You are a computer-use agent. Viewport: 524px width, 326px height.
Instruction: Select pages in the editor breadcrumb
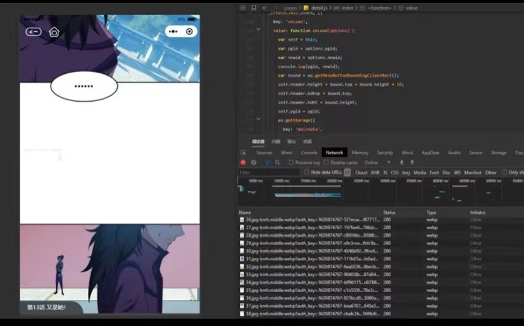[x=290, y=8]
